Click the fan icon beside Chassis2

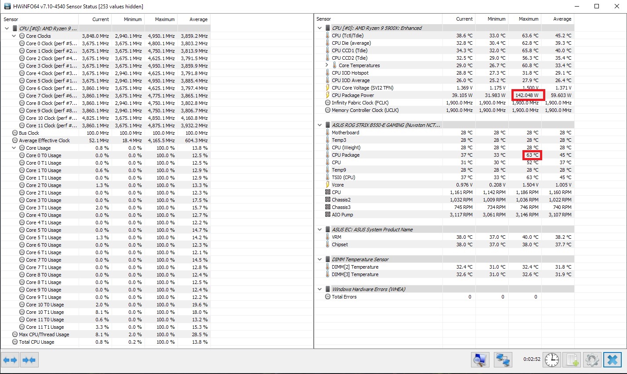[x=327, y=200]
